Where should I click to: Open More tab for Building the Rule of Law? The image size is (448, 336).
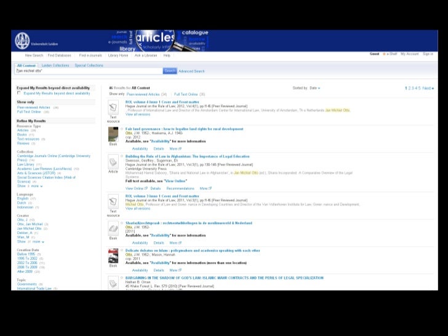point(206,188)
